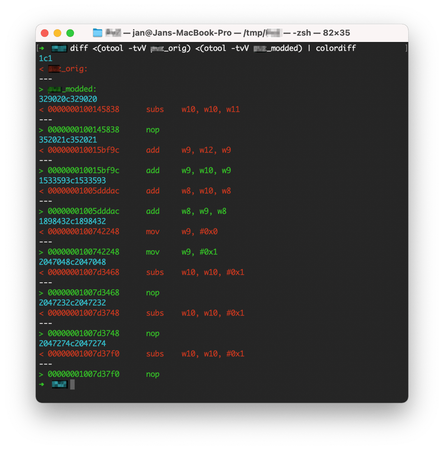The image size is (444, 450).
Task: Click the green _modded: label line
Action: (x=72, y=89)
